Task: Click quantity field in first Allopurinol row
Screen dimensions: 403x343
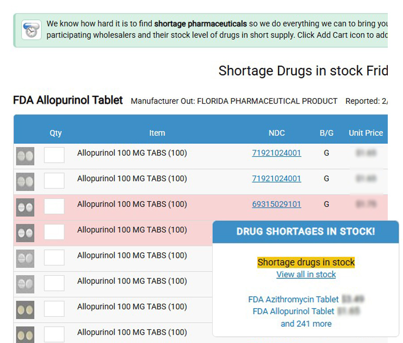Action: tap(54, 155)
